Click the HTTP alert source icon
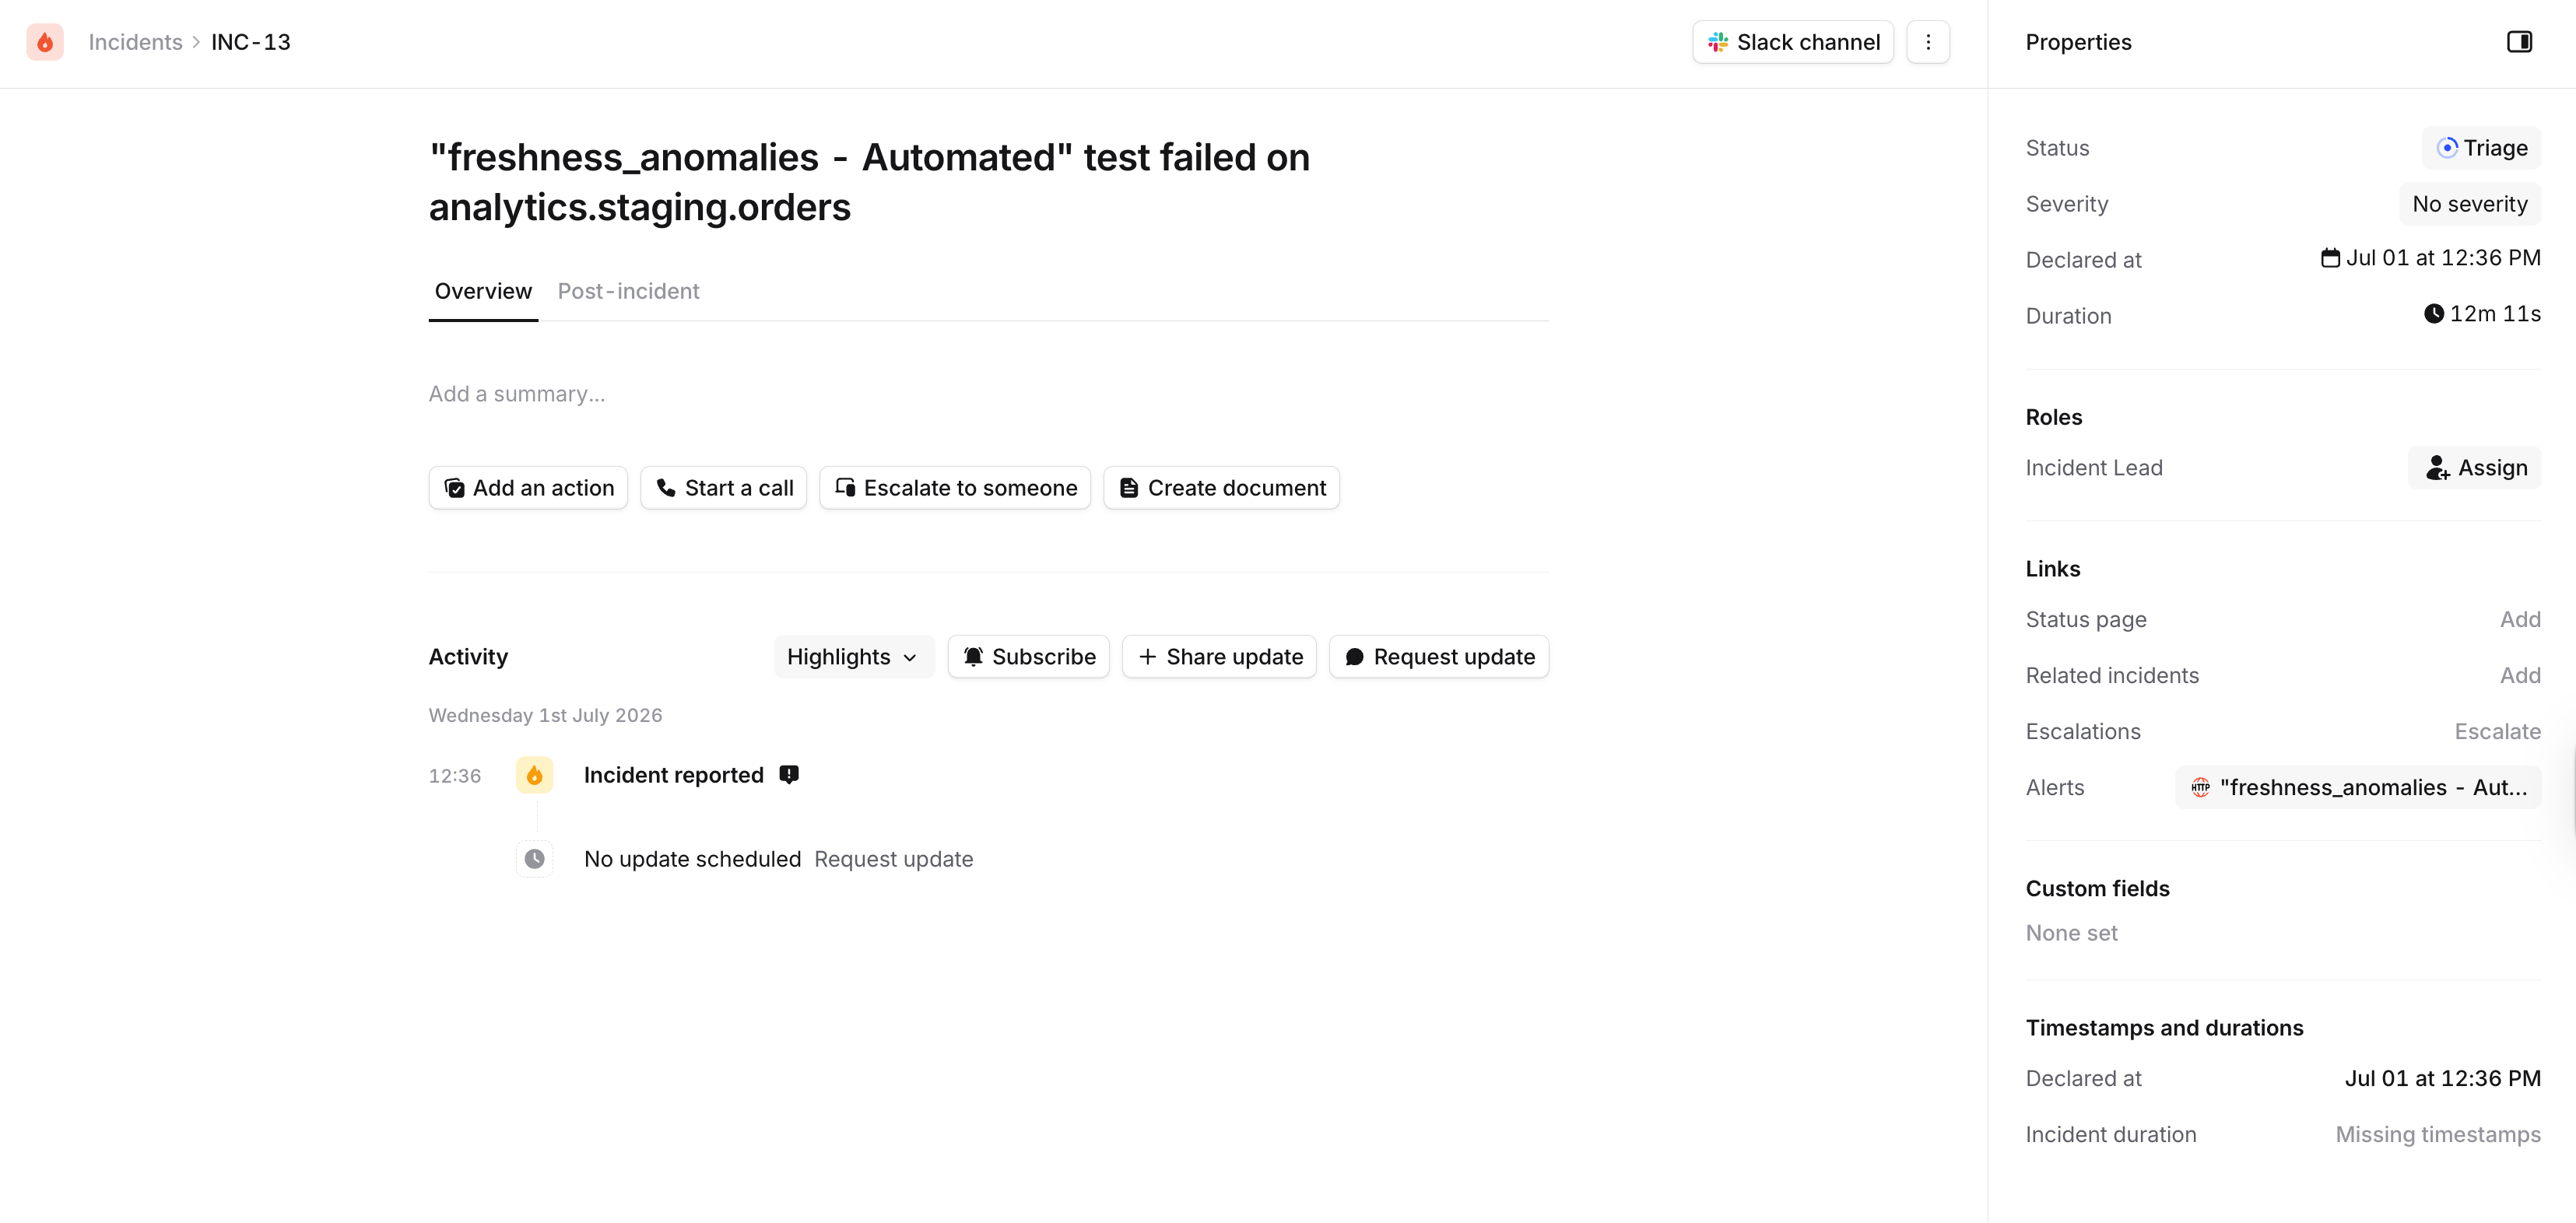The image size is (2576, 1223). coord(2201,788)
